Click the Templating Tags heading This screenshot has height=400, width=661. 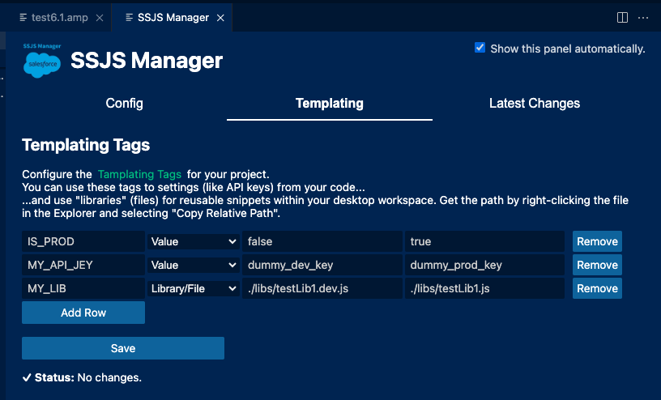coord(86,145)
